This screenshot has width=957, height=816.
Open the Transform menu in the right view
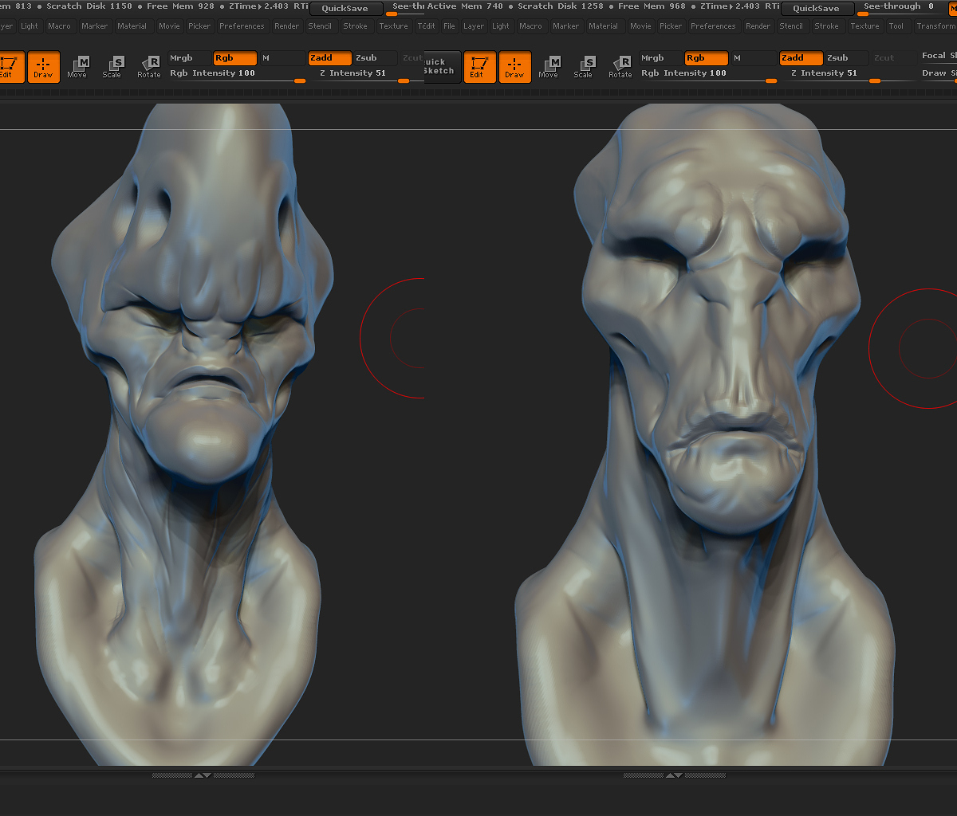(x=935, y=26)
